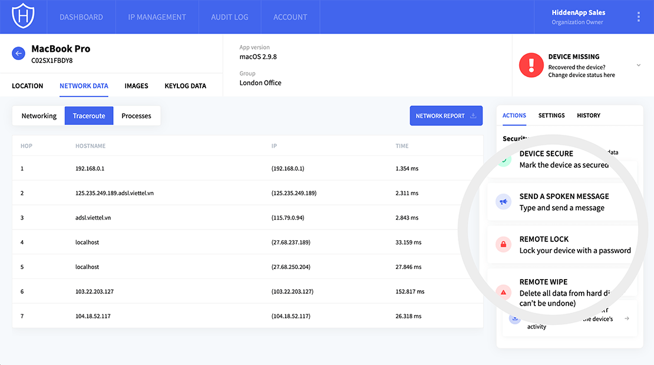Select hostname 104.18.52.117 in hop 7
654x365 pixels.
coord(93,316)
